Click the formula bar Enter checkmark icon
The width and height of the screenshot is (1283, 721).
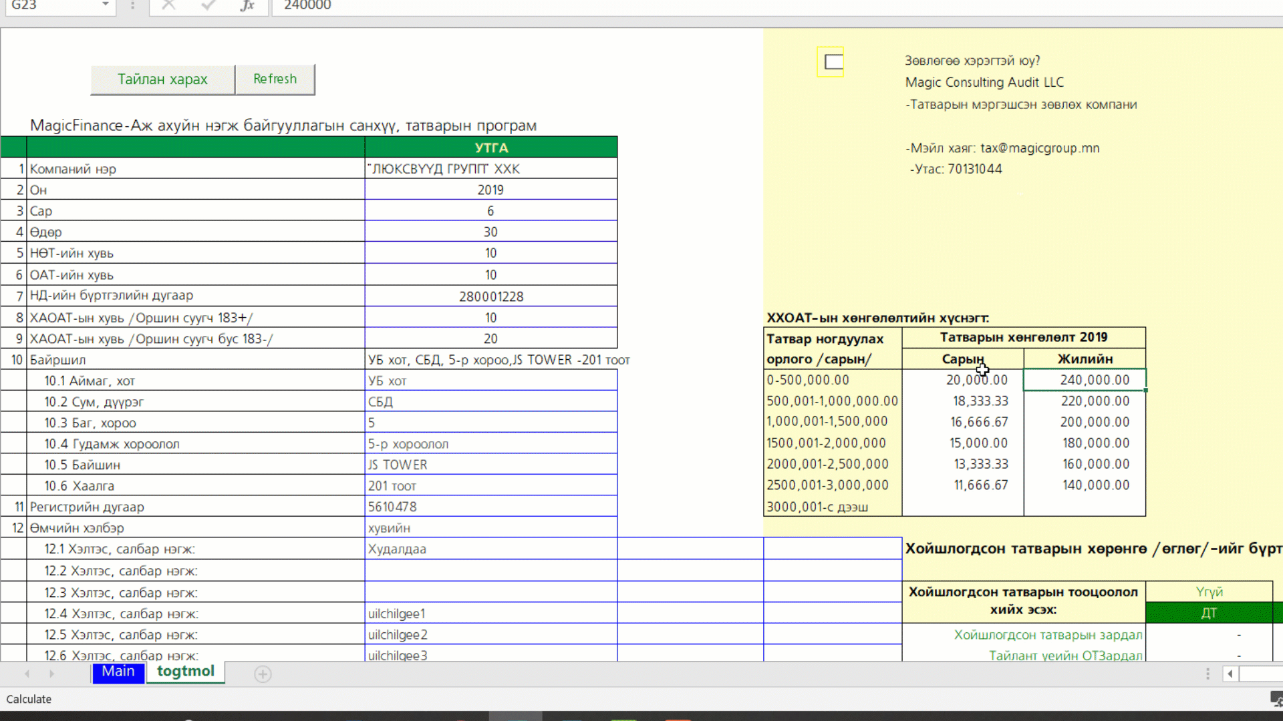[208, 5]
